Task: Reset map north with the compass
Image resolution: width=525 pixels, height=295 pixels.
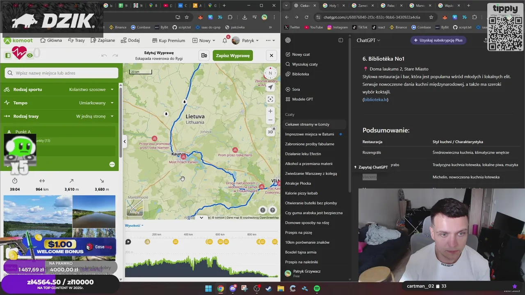Action: click(270, 74)
